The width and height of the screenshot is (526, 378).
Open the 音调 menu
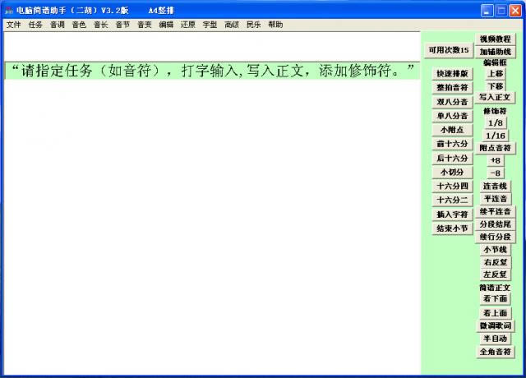57,25
